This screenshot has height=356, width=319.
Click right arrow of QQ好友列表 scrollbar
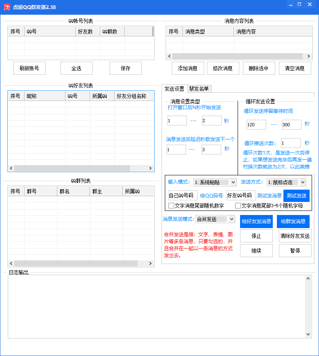coord(151,168)
